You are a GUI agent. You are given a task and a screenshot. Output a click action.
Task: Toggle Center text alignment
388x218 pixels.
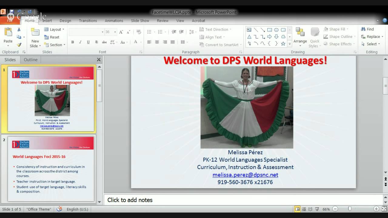point(157,42)
